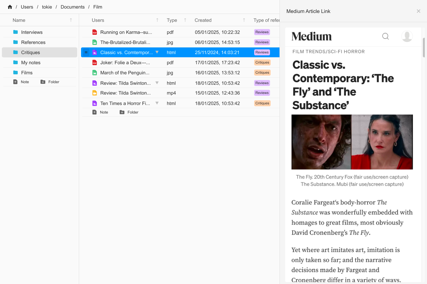Click the Medium logo

point(311,36)
